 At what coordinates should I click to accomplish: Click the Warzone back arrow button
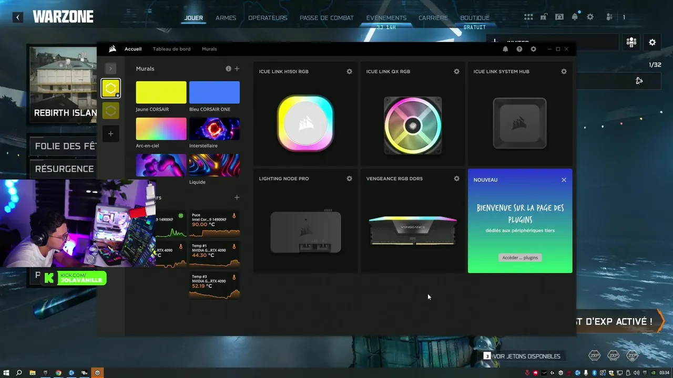tap(18, 17)
